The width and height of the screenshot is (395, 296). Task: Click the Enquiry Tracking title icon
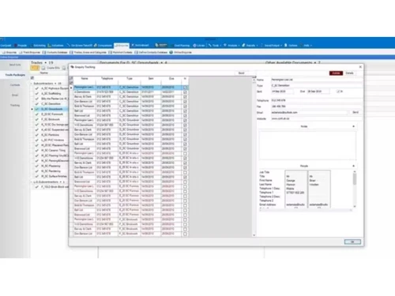point(72,67)
